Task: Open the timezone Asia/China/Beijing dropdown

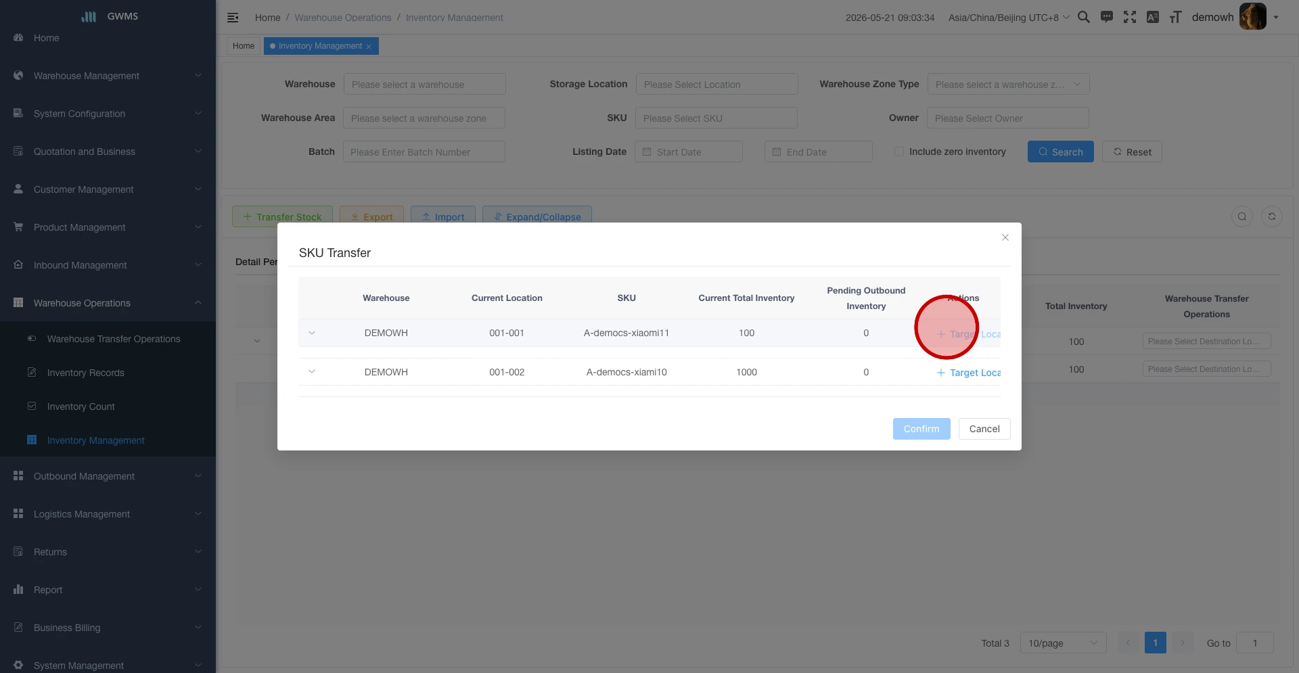Action: [1009, 18]
